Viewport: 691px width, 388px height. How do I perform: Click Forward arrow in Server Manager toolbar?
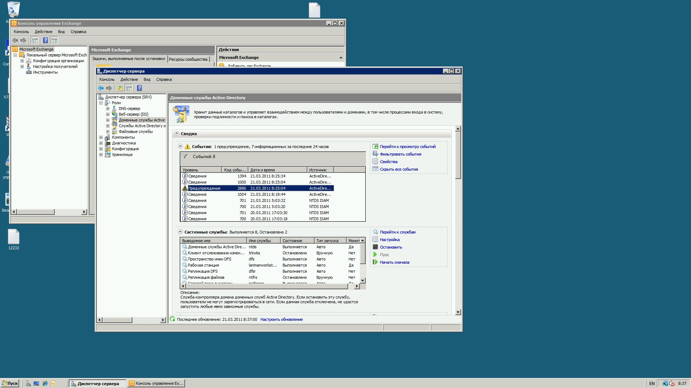pyautogui.click(x=109, y=88)
